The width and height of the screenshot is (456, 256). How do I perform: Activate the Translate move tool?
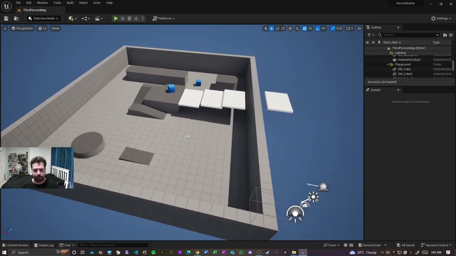tap(271, 28)
